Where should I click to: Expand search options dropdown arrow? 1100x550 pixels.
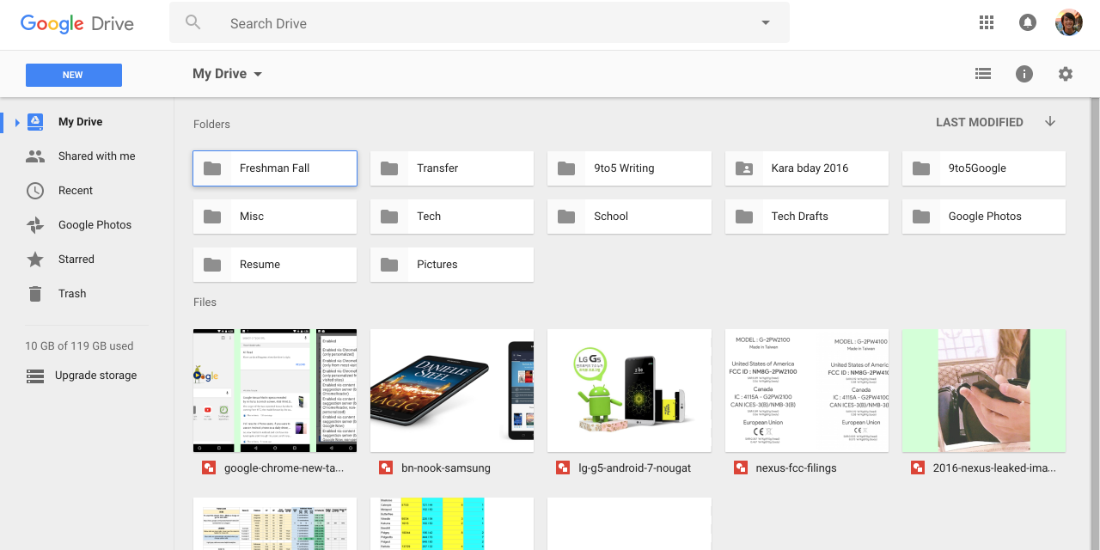pyautogui.click(x=765, y=23)
